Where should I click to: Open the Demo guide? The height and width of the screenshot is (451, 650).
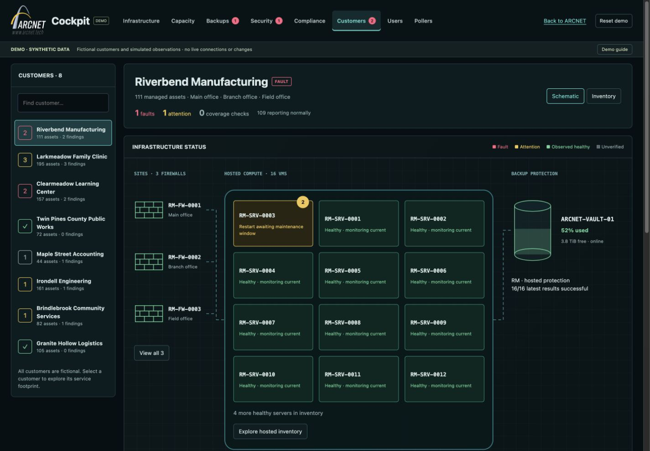(x=614, y=49)
